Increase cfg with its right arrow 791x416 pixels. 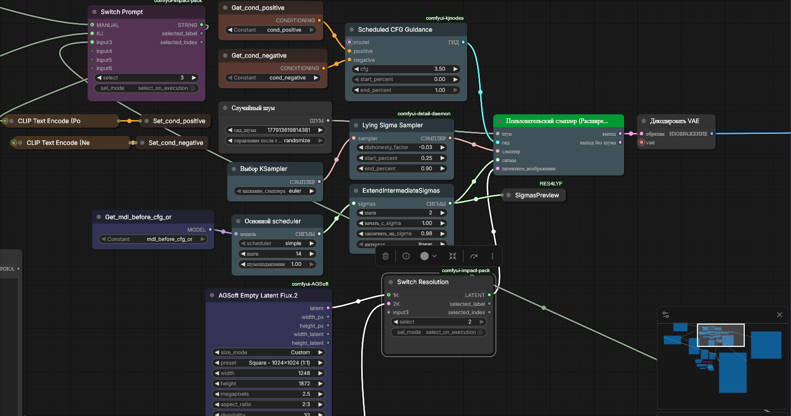[455, 69]
